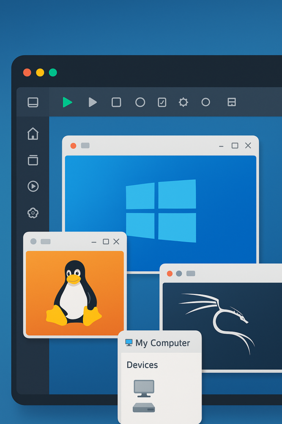Click the screen panel icon at toolbar left
Screen dimensions: 282x424
tap(33, 103)
